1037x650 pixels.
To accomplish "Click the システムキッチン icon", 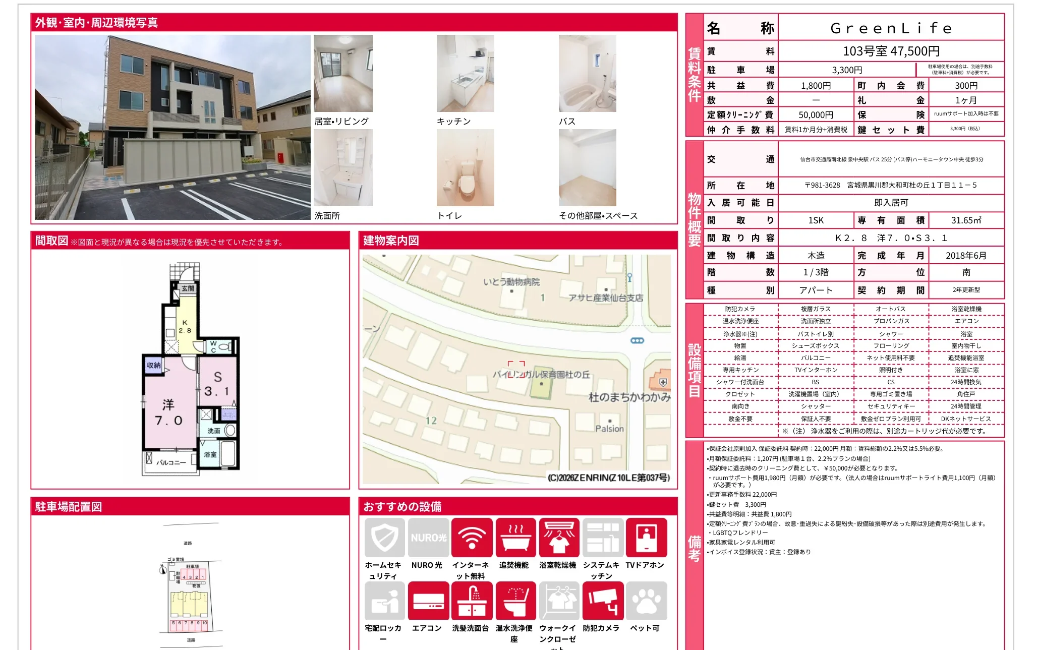I will click(603, 538).
